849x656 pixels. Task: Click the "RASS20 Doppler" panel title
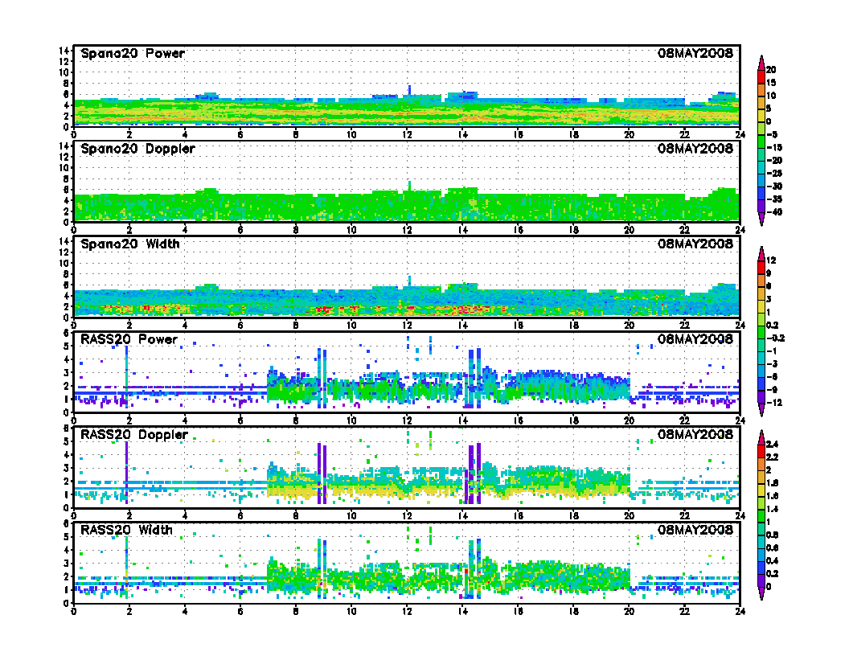click(x=134, y=435)
